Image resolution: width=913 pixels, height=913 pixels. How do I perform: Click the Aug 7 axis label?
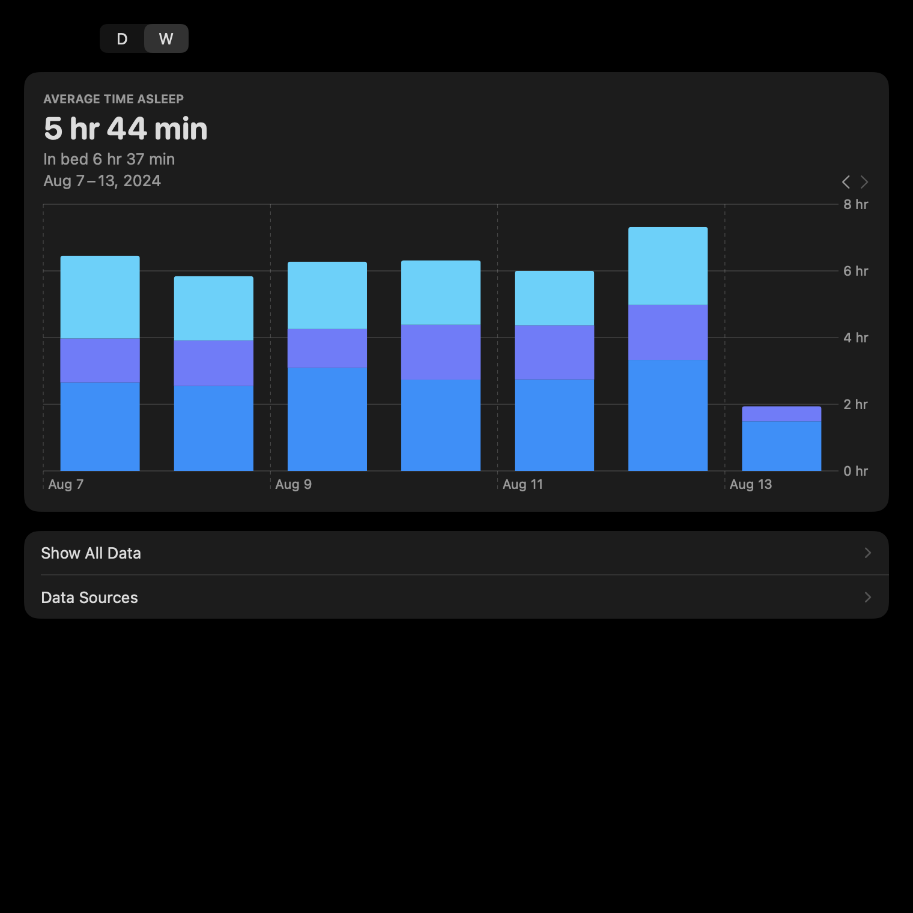[x=66, y=485]
